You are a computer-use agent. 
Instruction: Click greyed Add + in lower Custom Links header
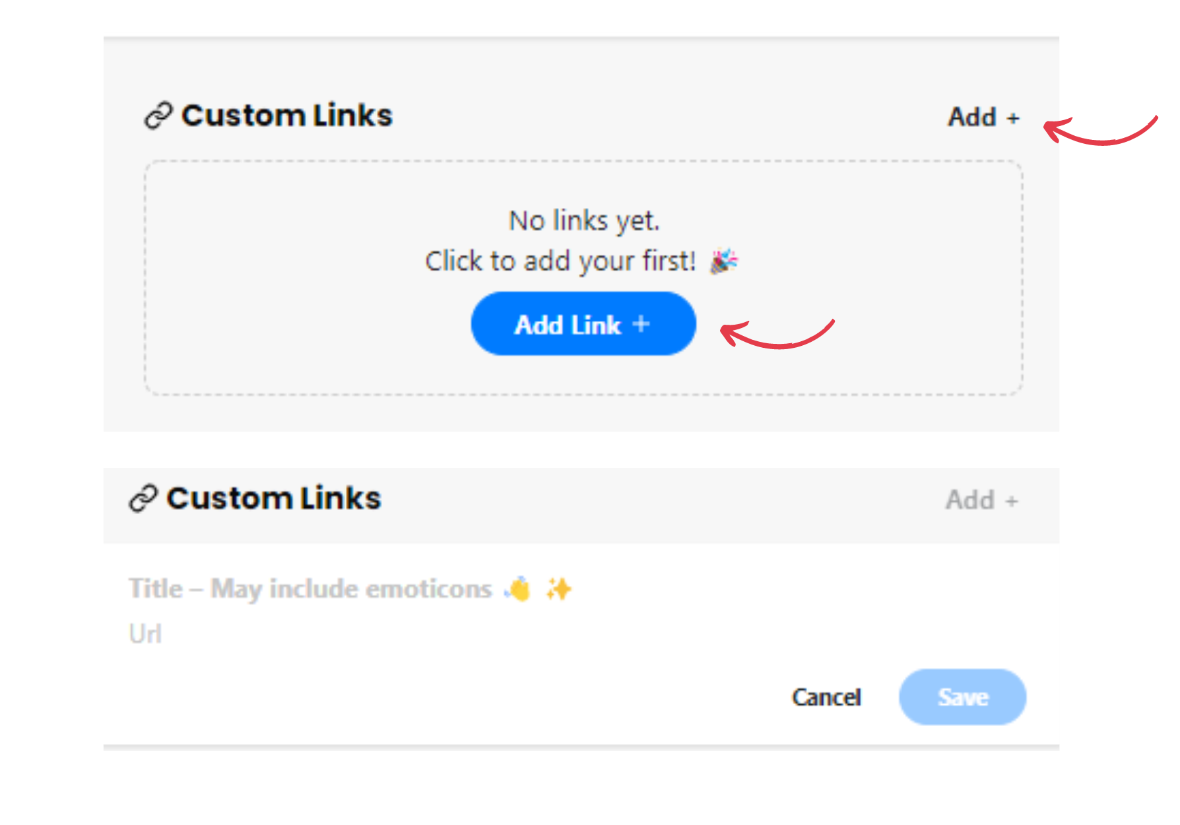click(x=981, y=500)
